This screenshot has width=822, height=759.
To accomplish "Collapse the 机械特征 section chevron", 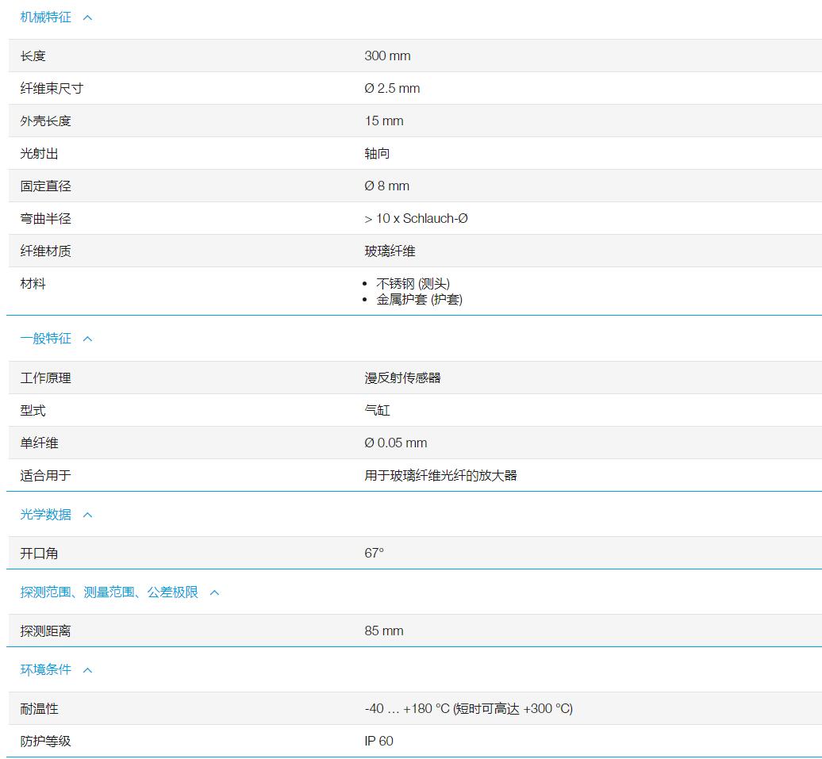I will click(87, 17).
